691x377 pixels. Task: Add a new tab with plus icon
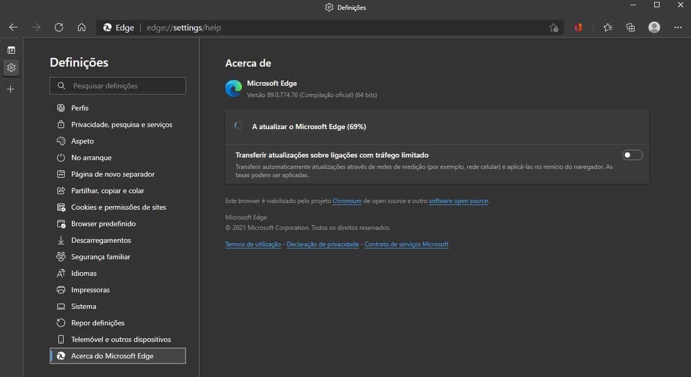click(x=11, y=89)
